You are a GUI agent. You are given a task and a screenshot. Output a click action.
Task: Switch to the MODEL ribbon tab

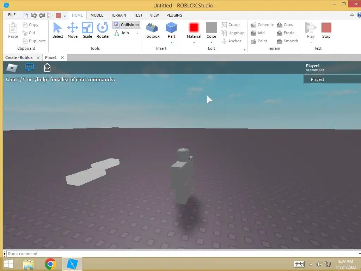97,15
